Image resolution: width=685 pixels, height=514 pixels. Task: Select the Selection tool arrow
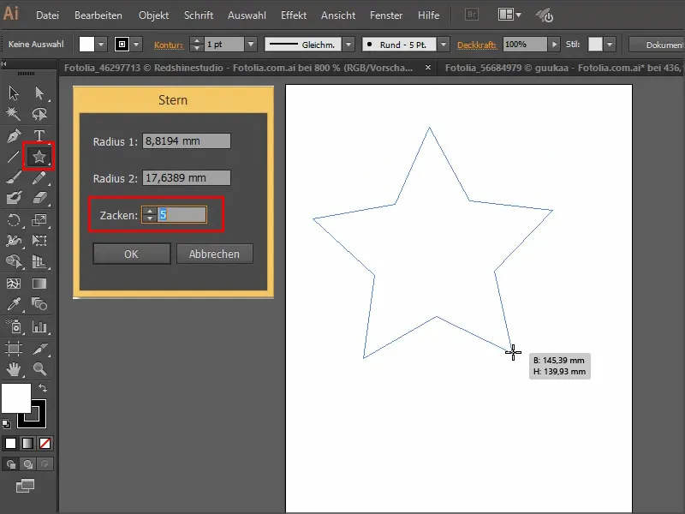(x=14, y=93)
